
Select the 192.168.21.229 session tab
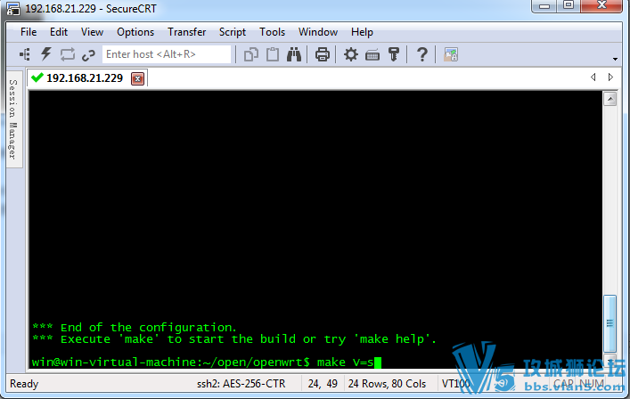(x=87, y=77)
